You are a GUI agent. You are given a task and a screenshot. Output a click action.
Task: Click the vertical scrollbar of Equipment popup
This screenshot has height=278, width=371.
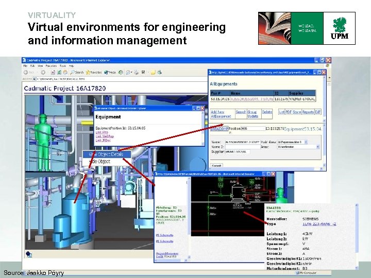pyautogui.click(x=203, y=128)
